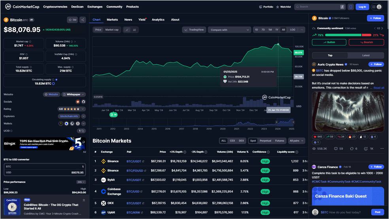Open comments on post showing 59
This screenshot has width=389, height=219.
pos(338,149)
